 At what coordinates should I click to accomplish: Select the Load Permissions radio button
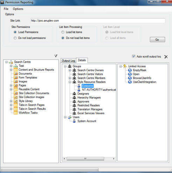[x=15, y=32]
